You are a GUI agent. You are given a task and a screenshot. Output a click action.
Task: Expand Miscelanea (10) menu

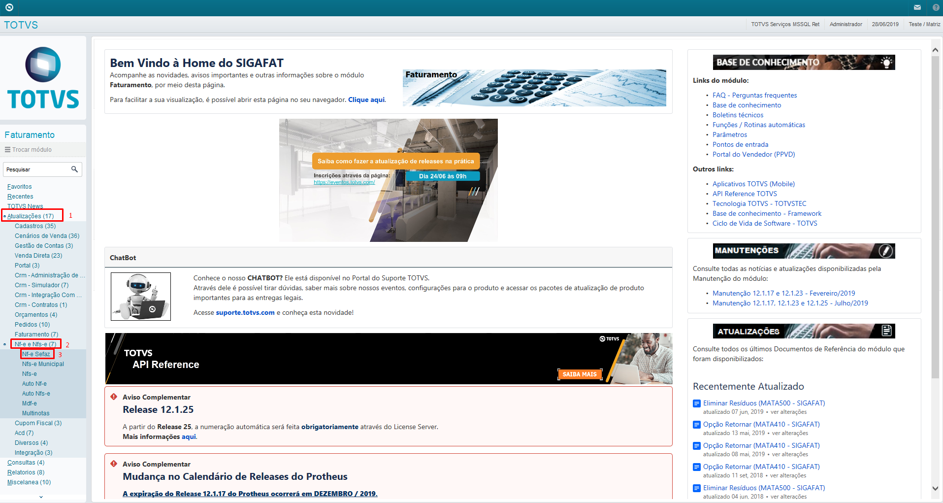pos(29,482)
